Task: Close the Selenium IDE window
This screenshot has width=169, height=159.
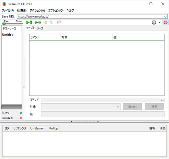Action: pyautogui.click(x=163, y=4)
